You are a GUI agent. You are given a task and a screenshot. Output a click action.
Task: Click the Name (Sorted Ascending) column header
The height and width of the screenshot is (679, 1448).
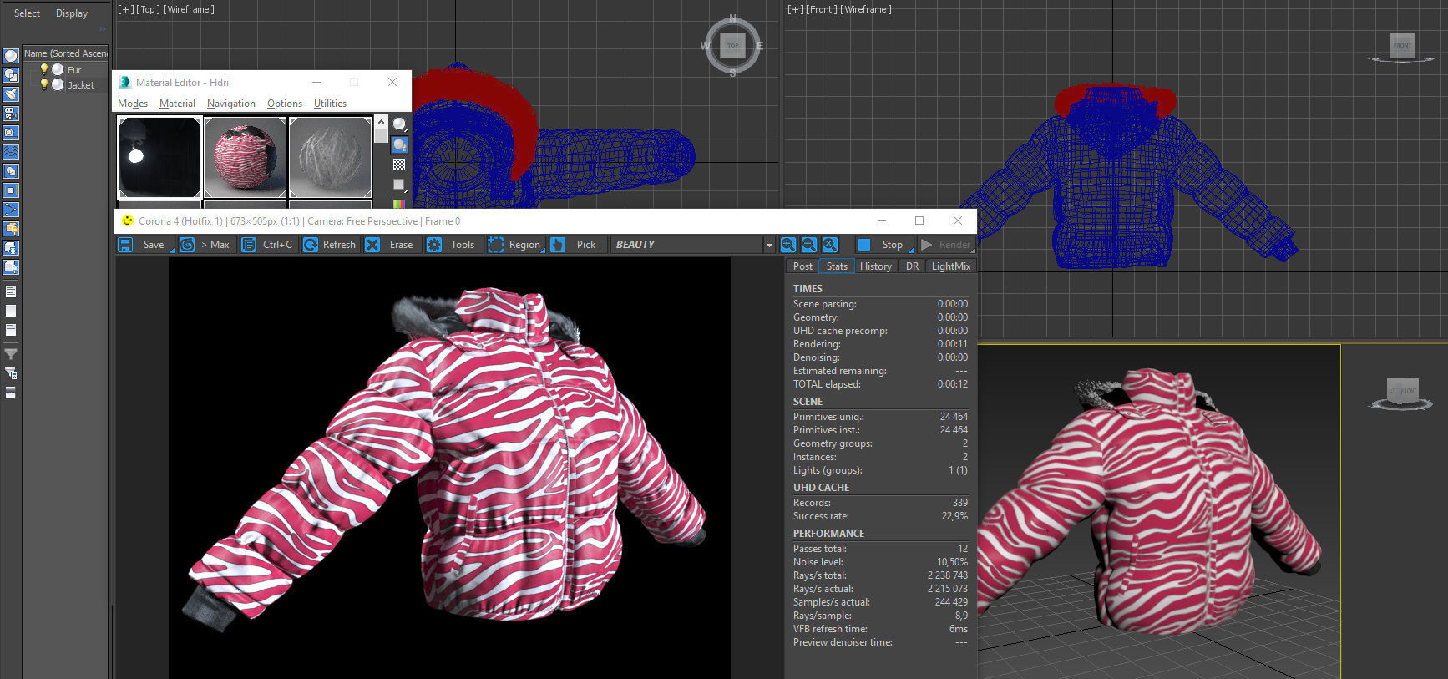tap(66, 53)
